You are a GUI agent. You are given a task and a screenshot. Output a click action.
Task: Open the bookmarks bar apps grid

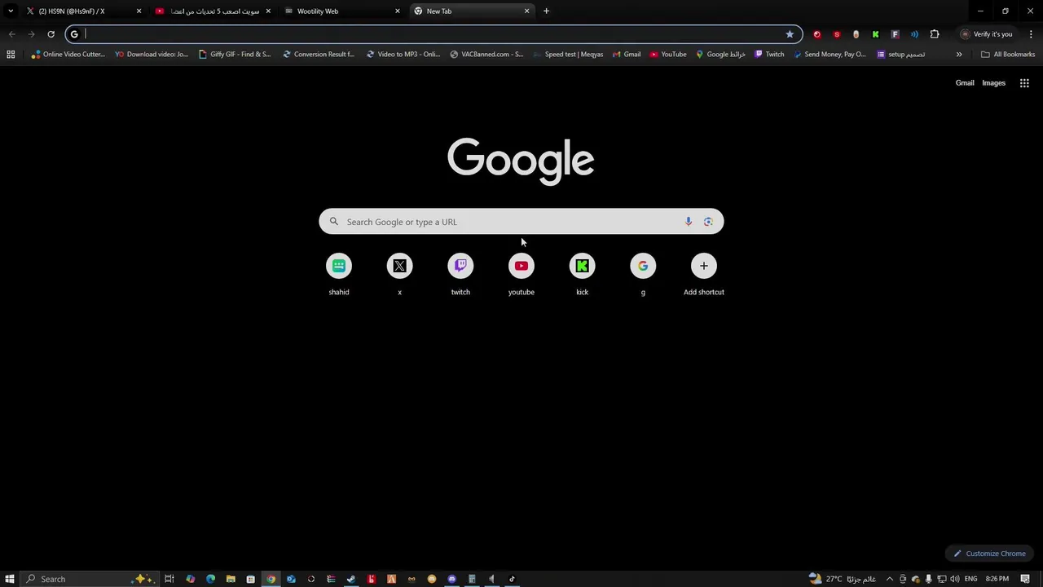(11, 55)
